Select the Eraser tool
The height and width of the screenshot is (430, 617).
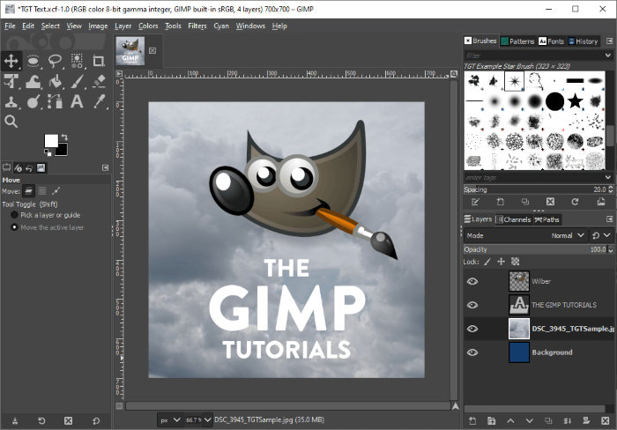click(99, 81)
